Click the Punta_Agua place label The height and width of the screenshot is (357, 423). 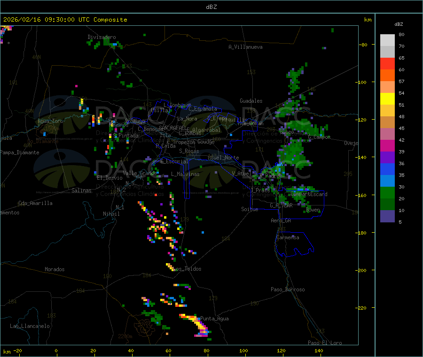214,319
